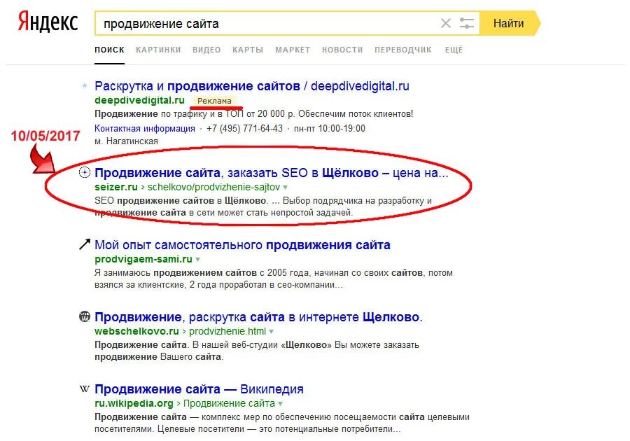
Task: Click the 'м. Нагатинская' metro text
Action: (126, 141)
